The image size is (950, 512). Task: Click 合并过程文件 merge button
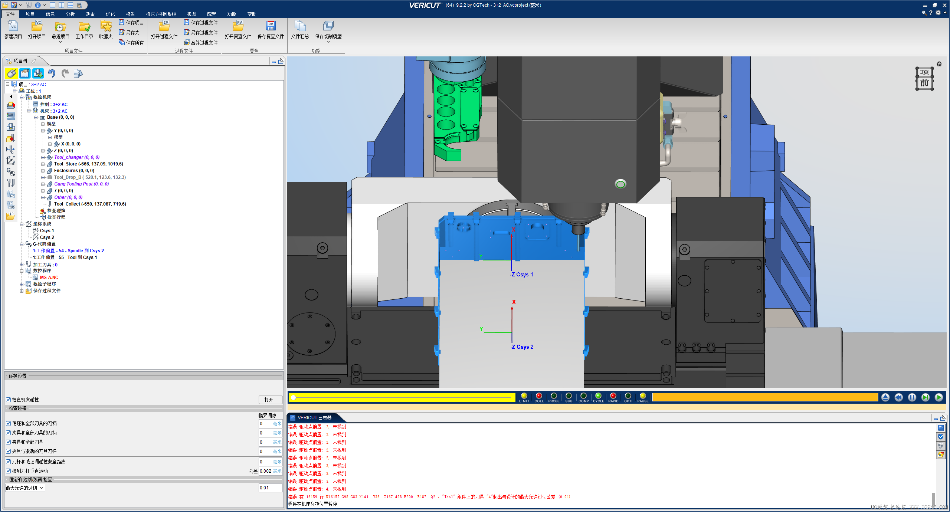click(201, 43)
